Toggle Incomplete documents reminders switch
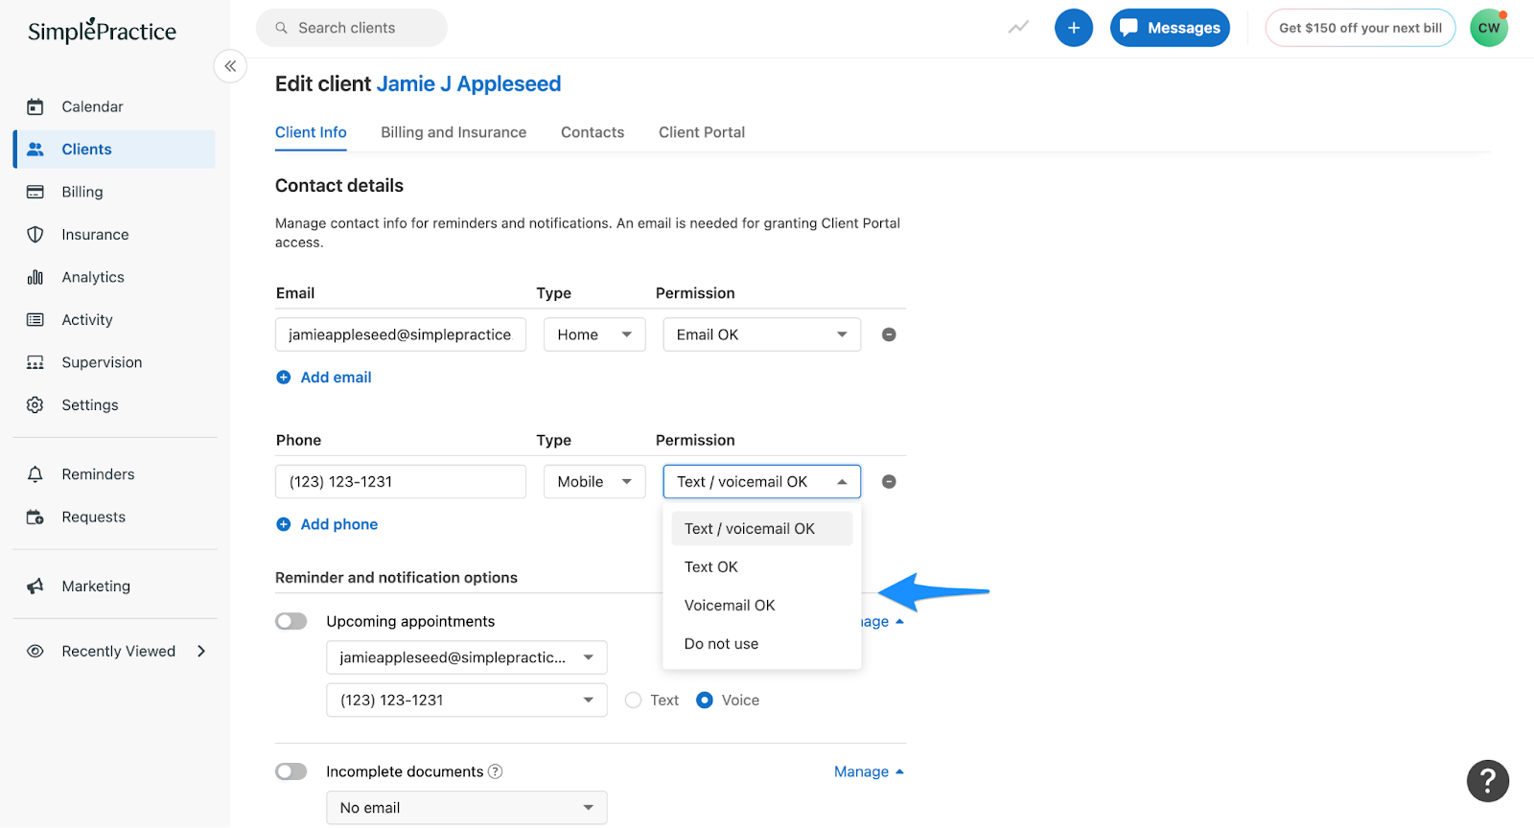The height and width of the screenshot is (828, 1534). tap(291, 771)
